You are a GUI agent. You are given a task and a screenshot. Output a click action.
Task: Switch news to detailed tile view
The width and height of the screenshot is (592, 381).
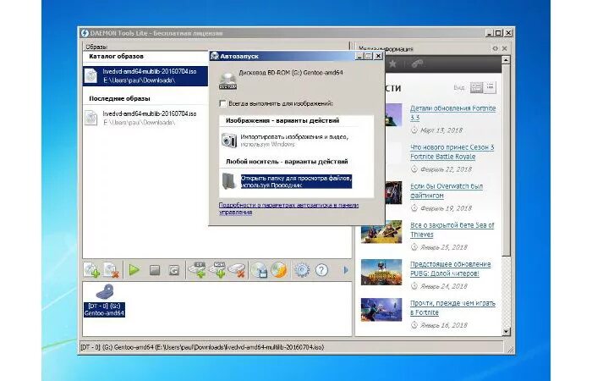[x=476, y=88]
